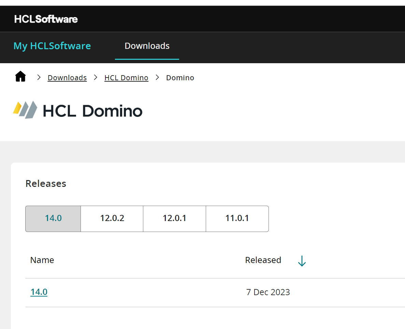Select the 12.0.2 release tab
The image size is (405, 329).
112,219
